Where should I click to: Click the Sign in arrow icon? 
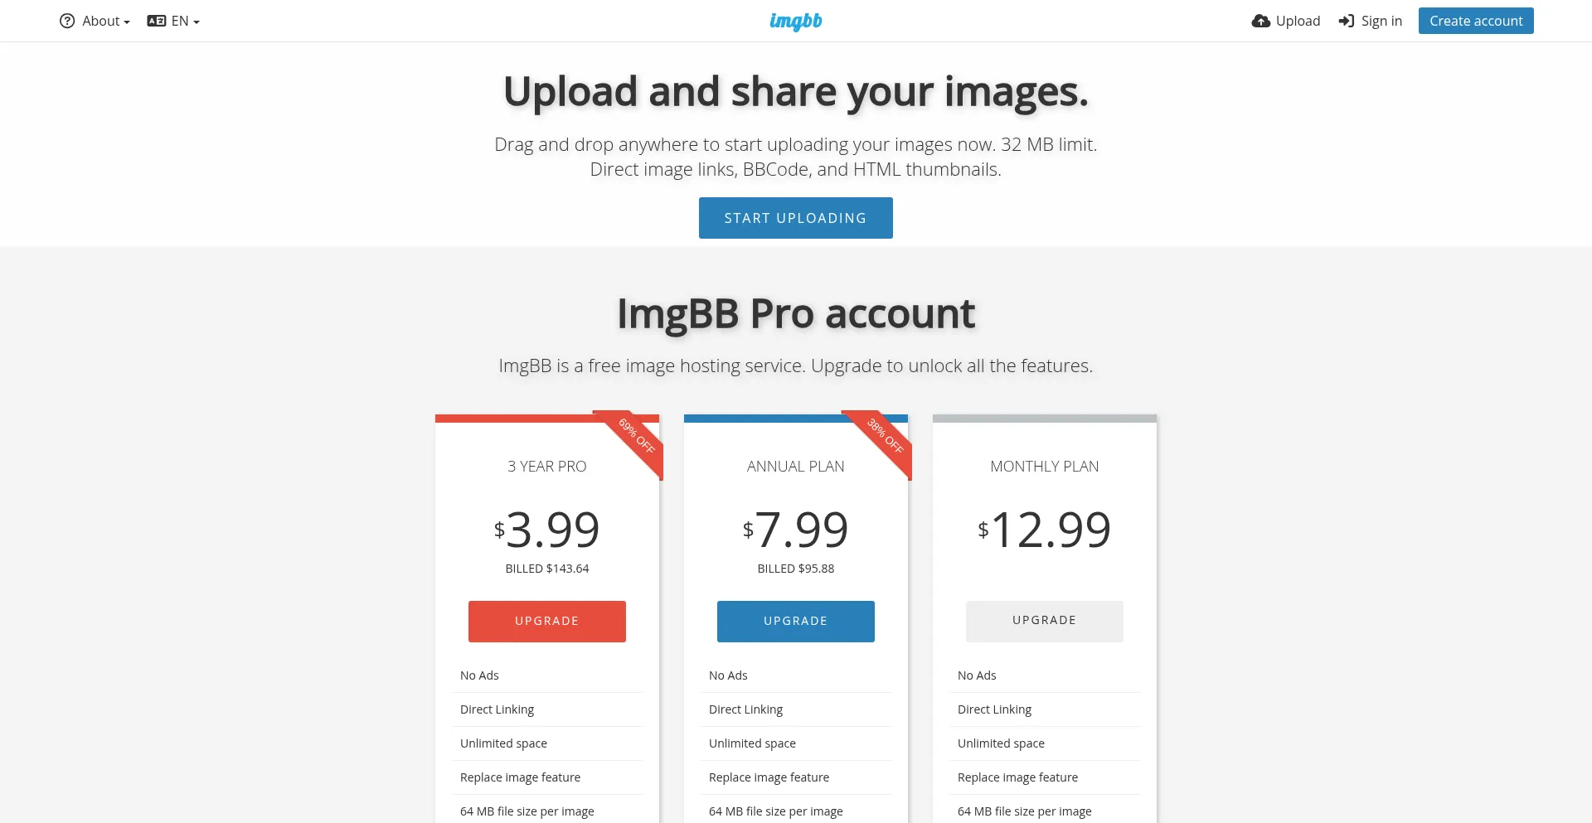coord(1346,21)
